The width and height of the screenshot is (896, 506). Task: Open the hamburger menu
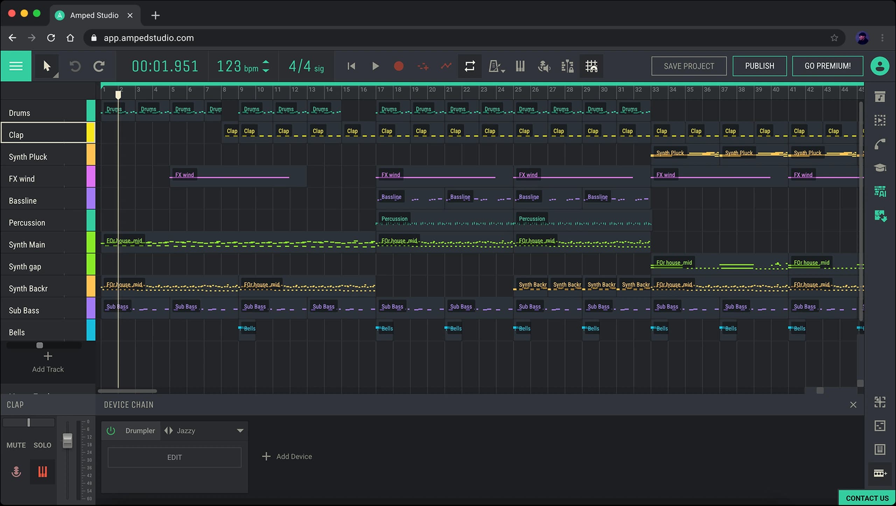(16, 66)
